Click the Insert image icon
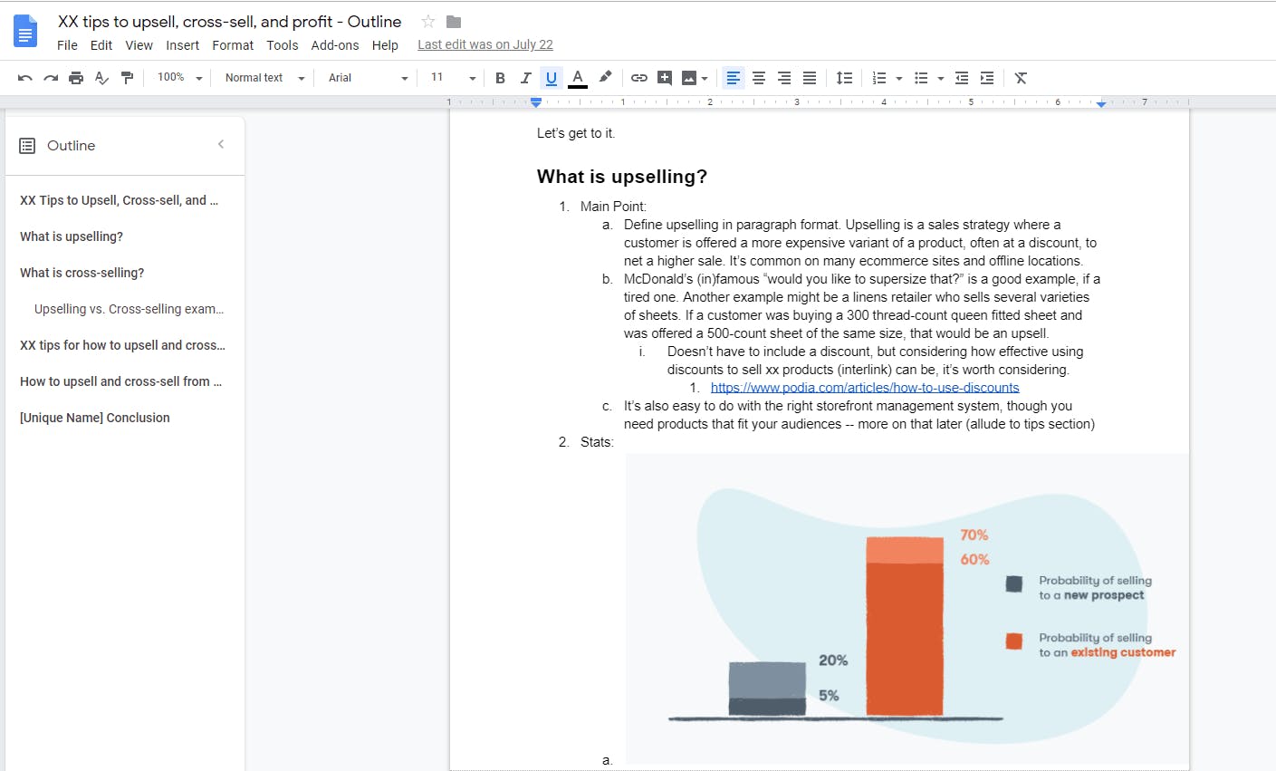This screenshot has height=771, width=1276. point(690,78)
